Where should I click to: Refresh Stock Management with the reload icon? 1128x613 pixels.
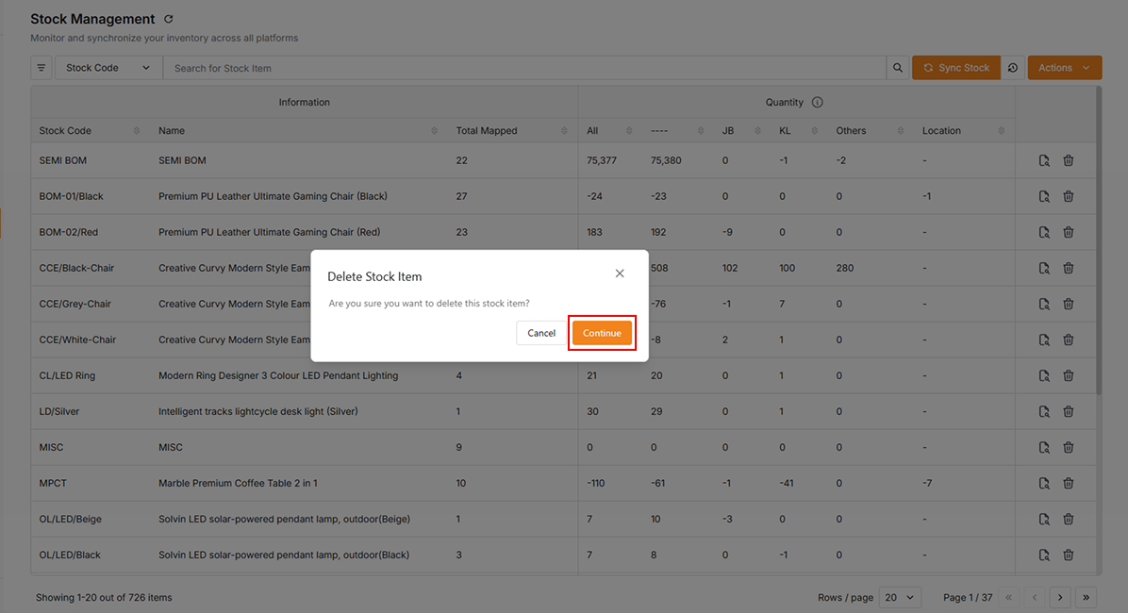(168, 20)
